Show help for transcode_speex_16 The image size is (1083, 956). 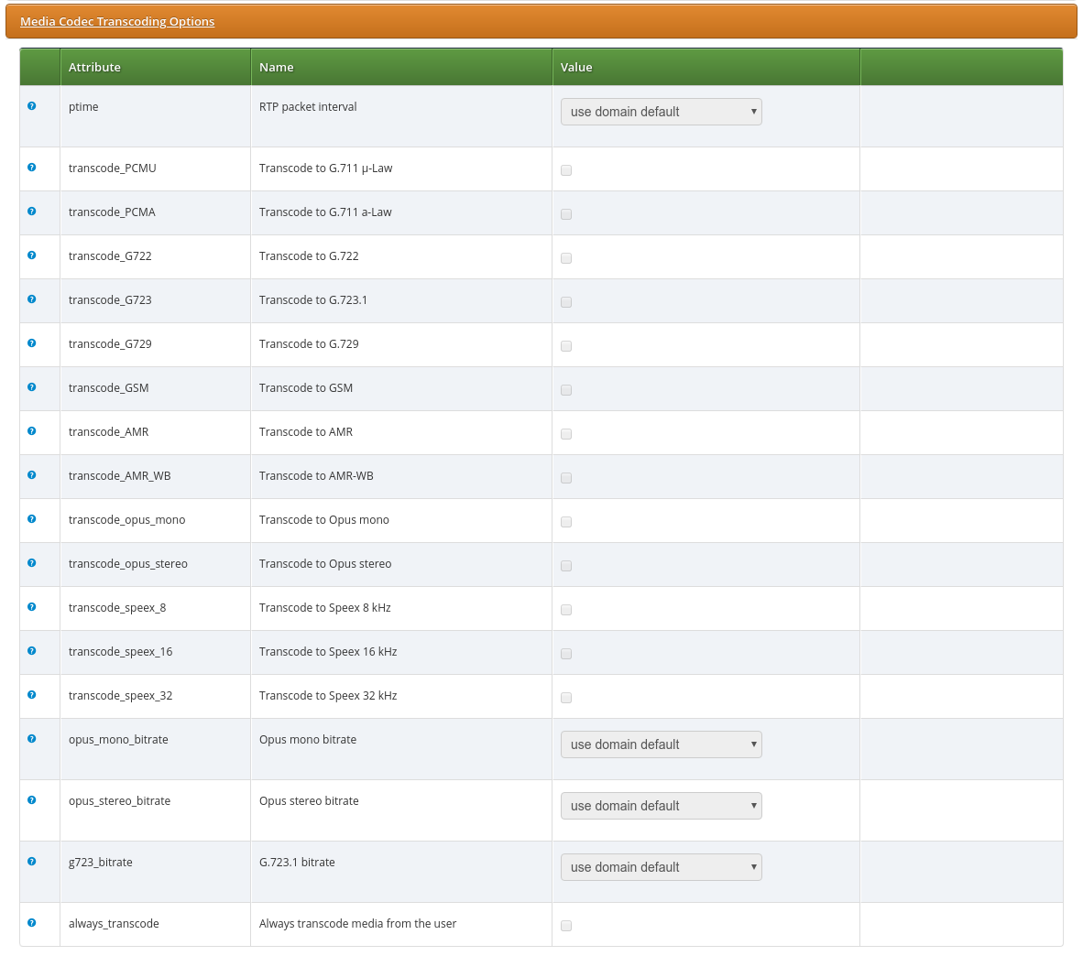pyautogui.click(x=31, y=651)
